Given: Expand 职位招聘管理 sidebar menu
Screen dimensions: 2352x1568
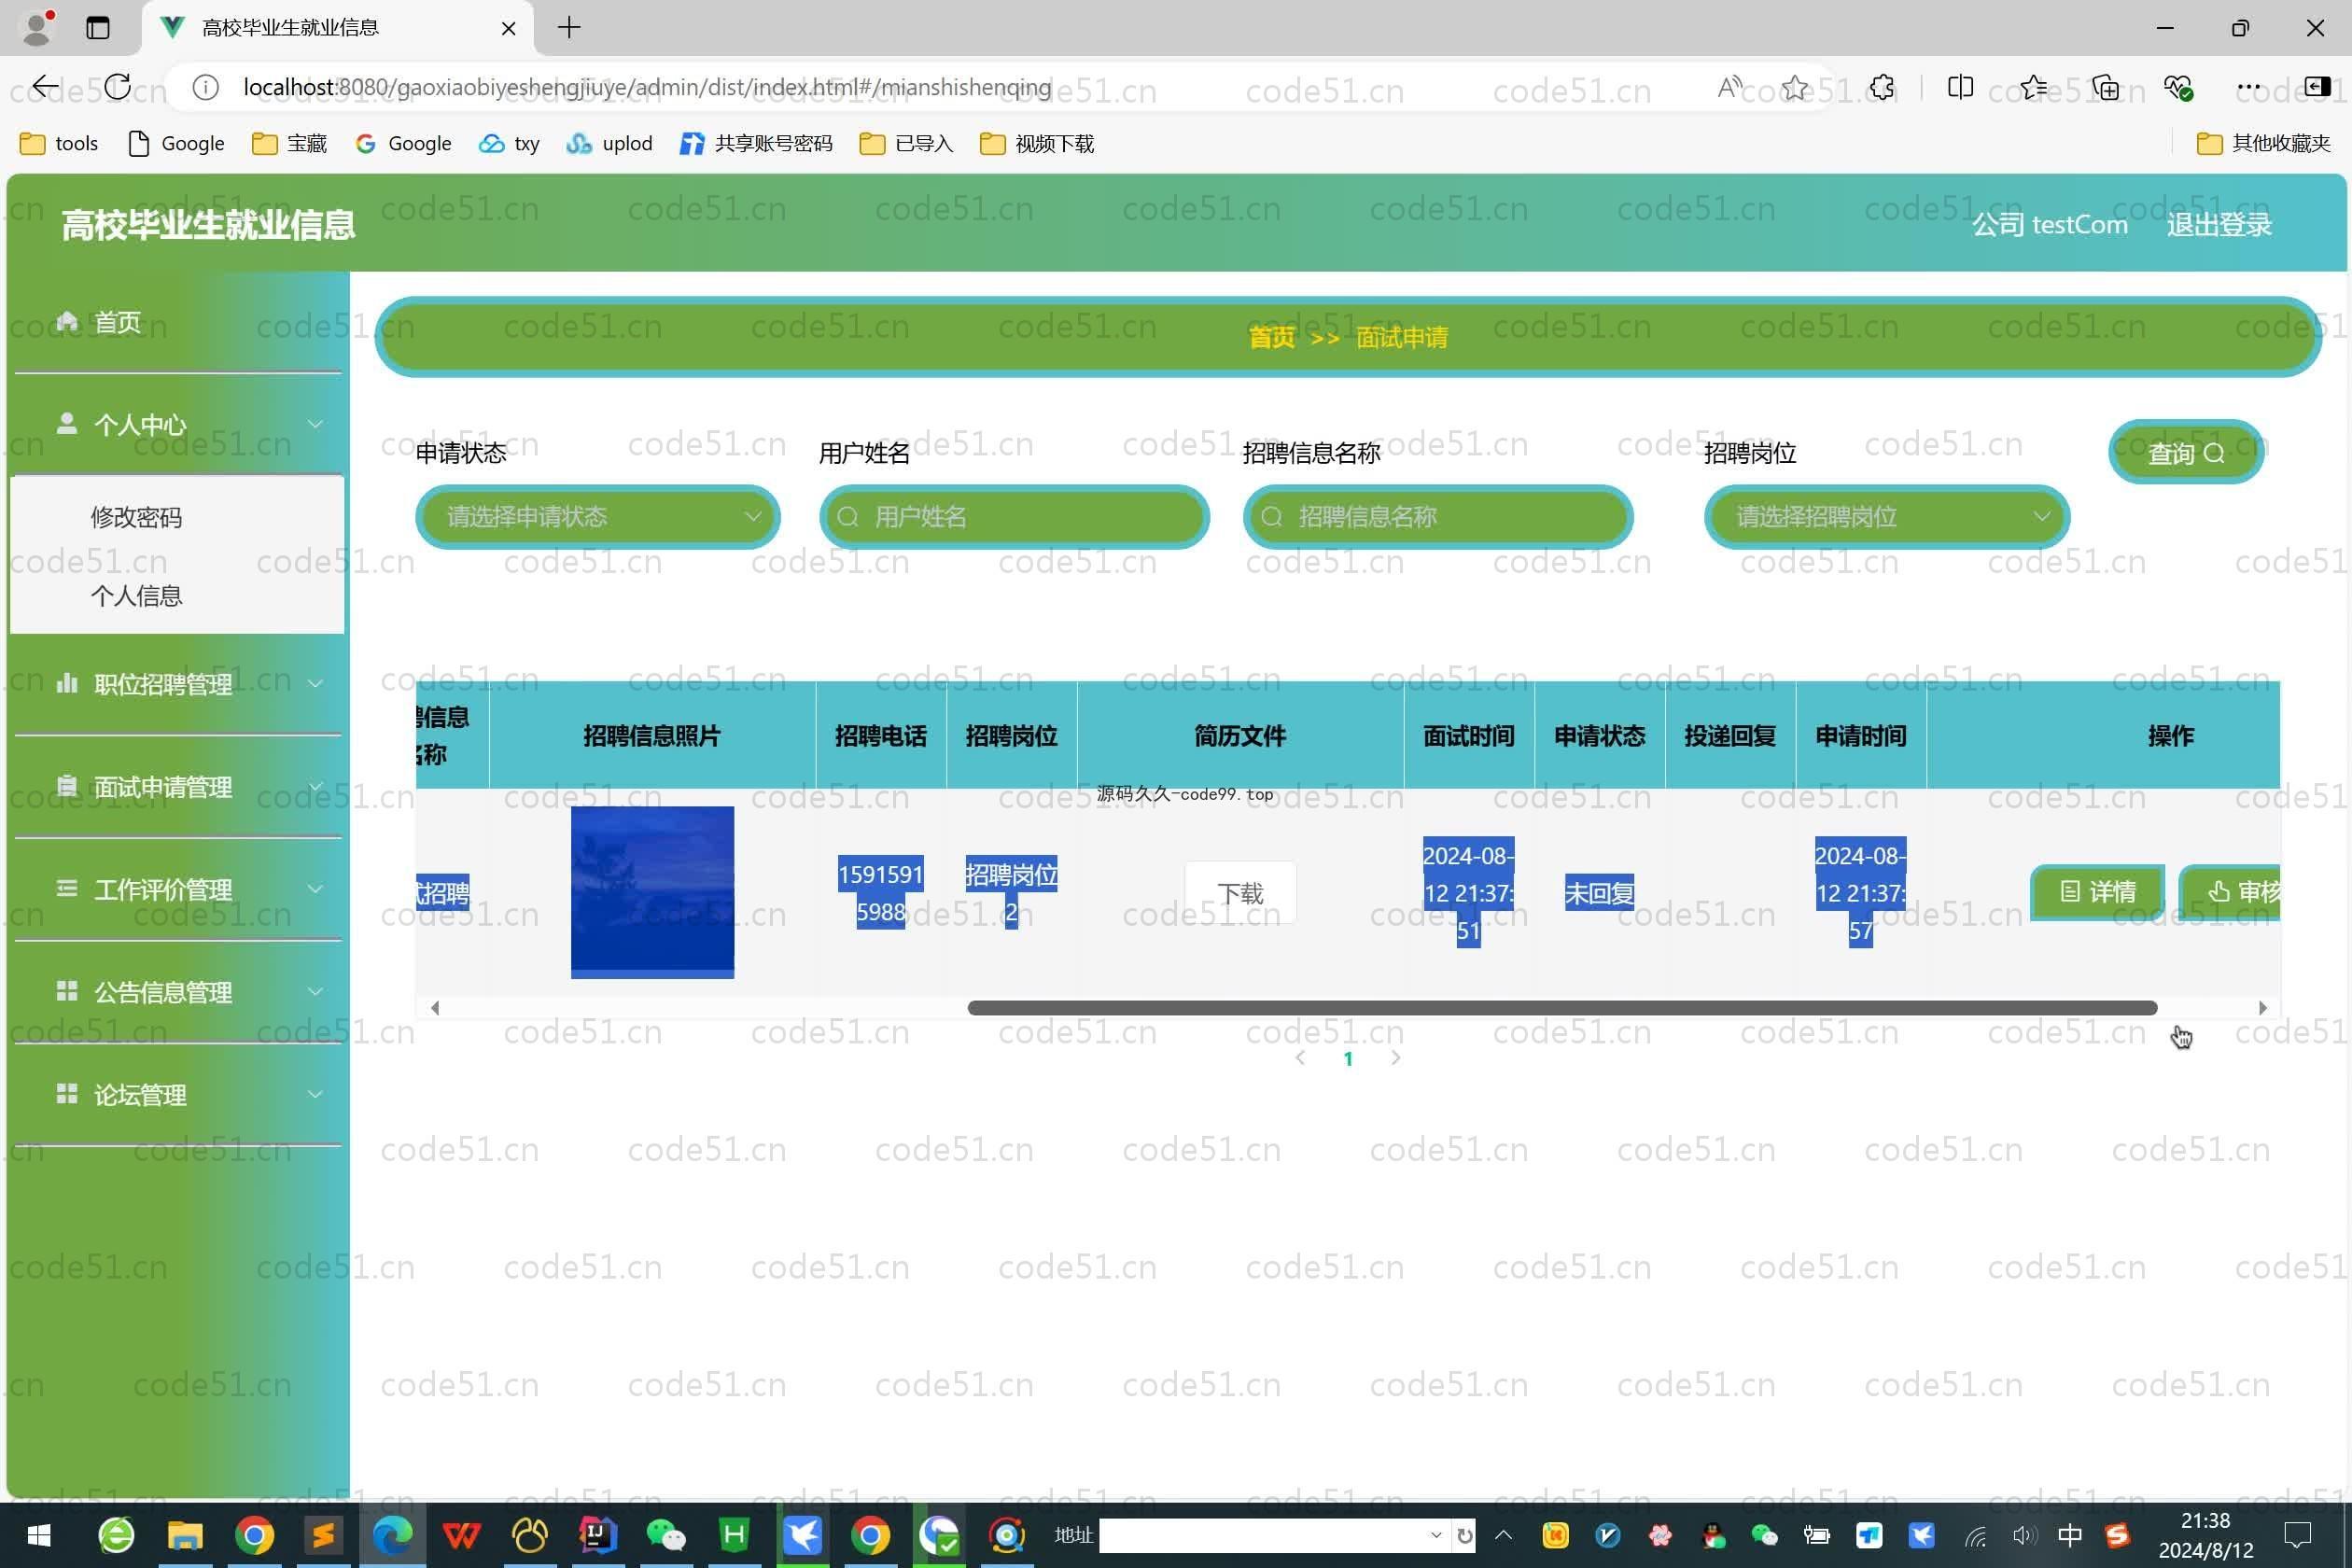Looking at the screenshot, I should 178,684.
